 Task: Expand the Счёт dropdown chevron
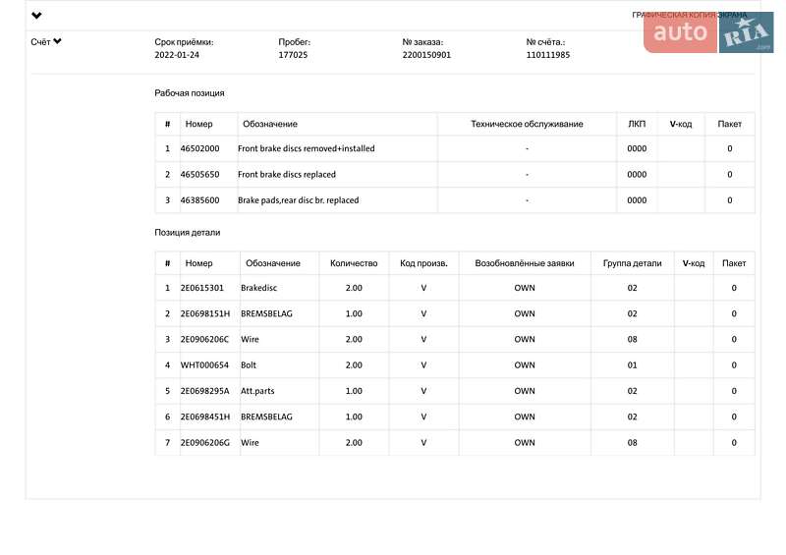tap(58, 41)
